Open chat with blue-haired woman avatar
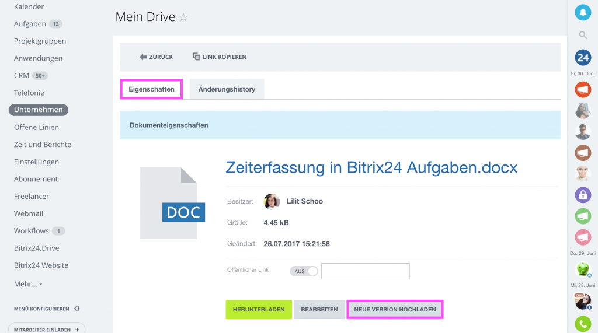Screen dimensions: 598x333 583,111
